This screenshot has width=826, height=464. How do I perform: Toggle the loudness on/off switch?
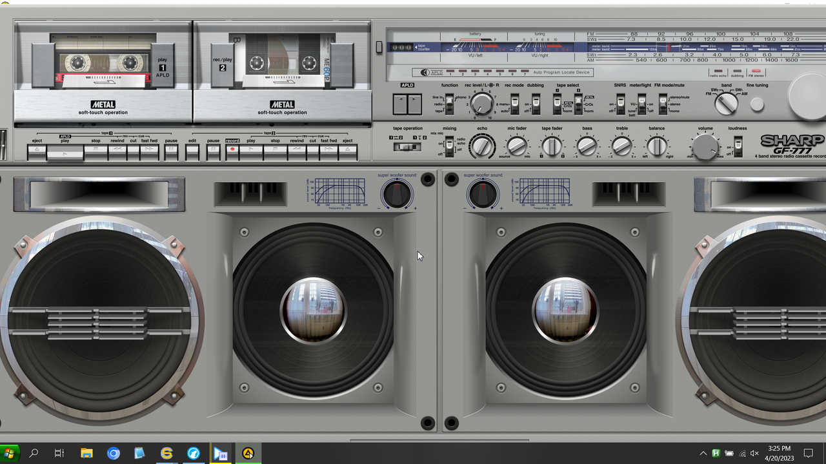pyautogui.click(x=739, y=146)
